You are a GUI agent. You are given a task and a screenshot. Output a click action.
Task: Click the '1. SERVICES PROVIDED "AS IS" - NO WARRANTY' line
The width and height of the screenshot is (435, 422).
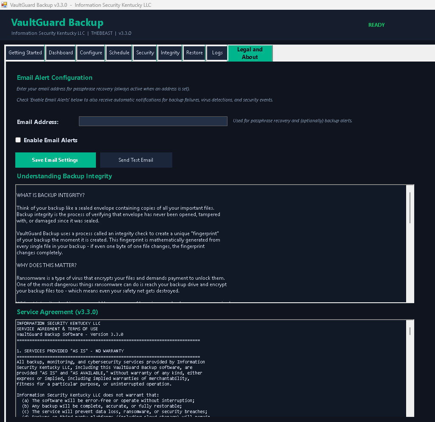tap(70, 351)
